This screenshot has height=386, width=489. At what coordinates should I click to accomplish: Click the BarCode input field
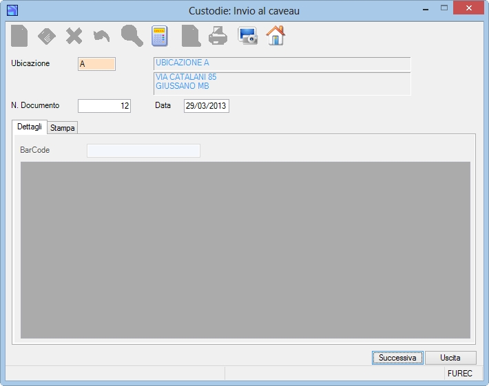pos(143,151)
